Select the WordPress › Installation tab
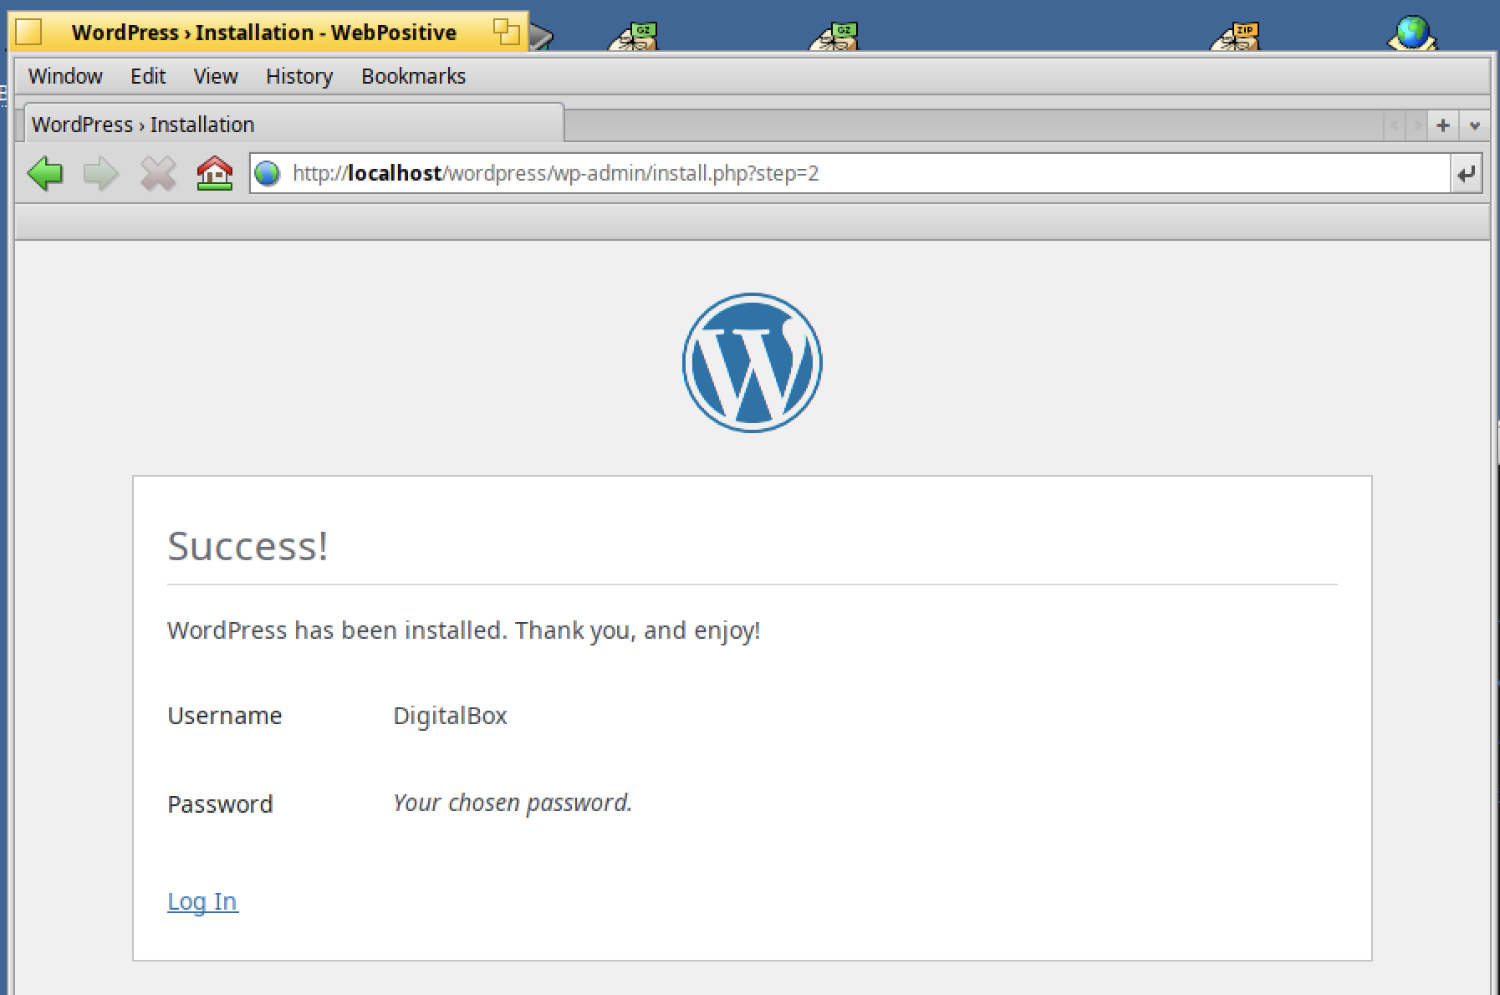1500x995 pixels. click(293, 124)
